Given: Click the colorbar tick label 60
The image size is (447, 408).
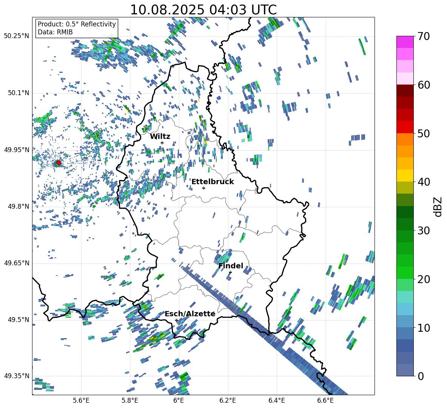Looking at the screenshot, I should pyautogui.click(x=424, y=85).
